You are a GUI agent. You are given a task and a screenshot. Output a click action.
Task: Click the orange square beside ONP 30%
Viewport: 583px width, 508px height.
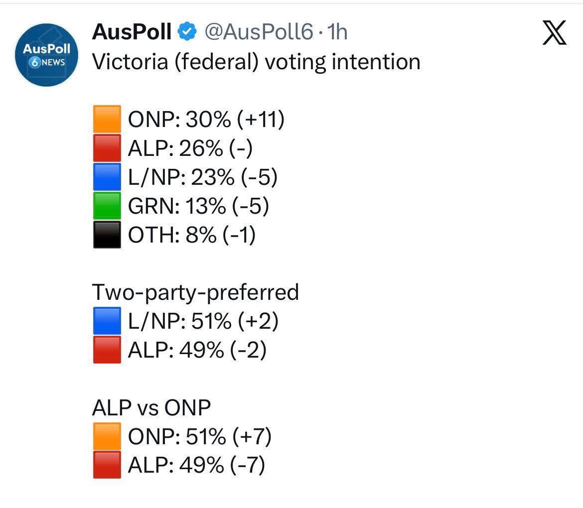(x=107, y=120)
